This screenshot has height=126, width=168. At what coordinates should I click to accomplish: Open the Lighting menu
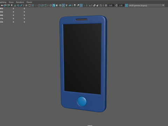point(3,2)
